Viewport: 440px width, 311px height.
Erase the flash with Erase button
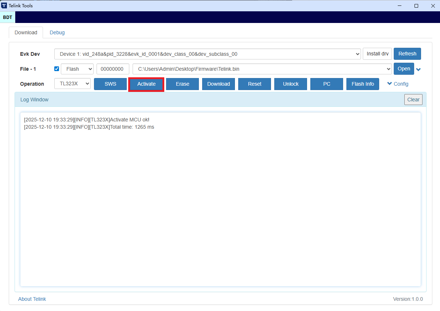182,84
